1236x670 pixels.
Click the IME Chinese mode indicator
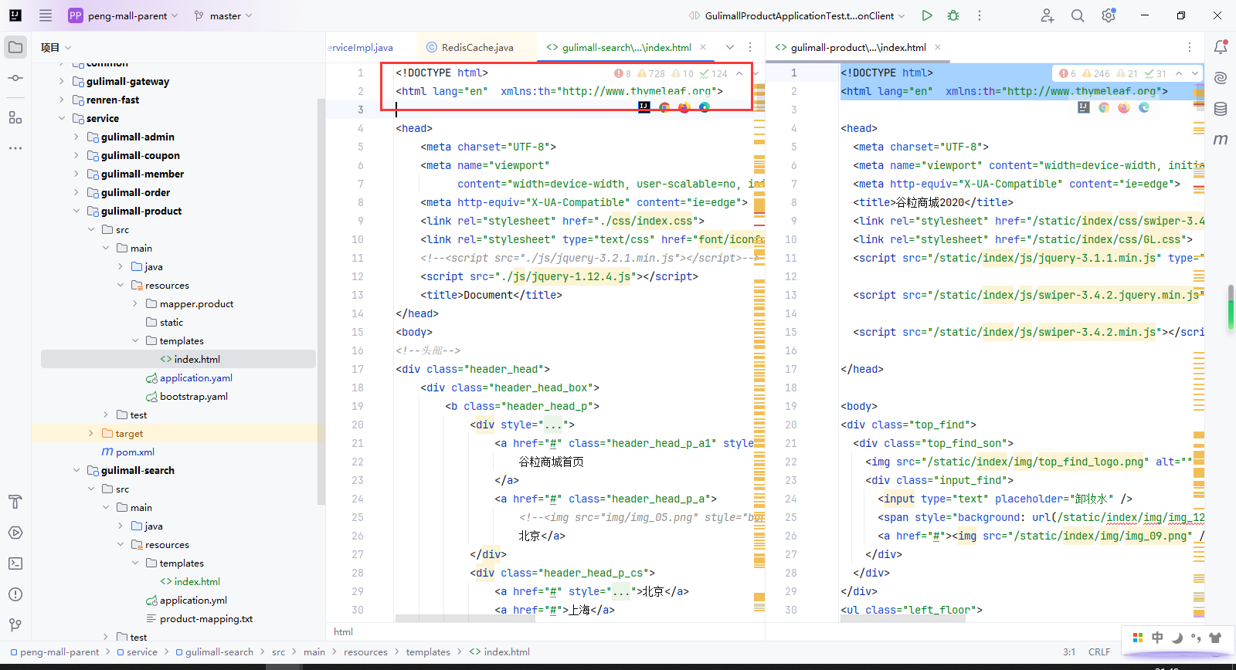point(1157,638)
